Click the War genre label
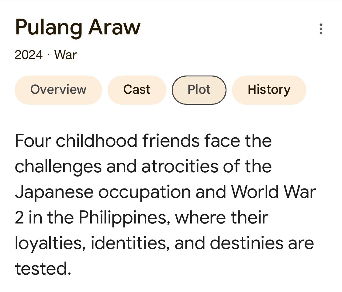Image resolution: width=342 pixels, height=292 pixels. click(65, 55)
